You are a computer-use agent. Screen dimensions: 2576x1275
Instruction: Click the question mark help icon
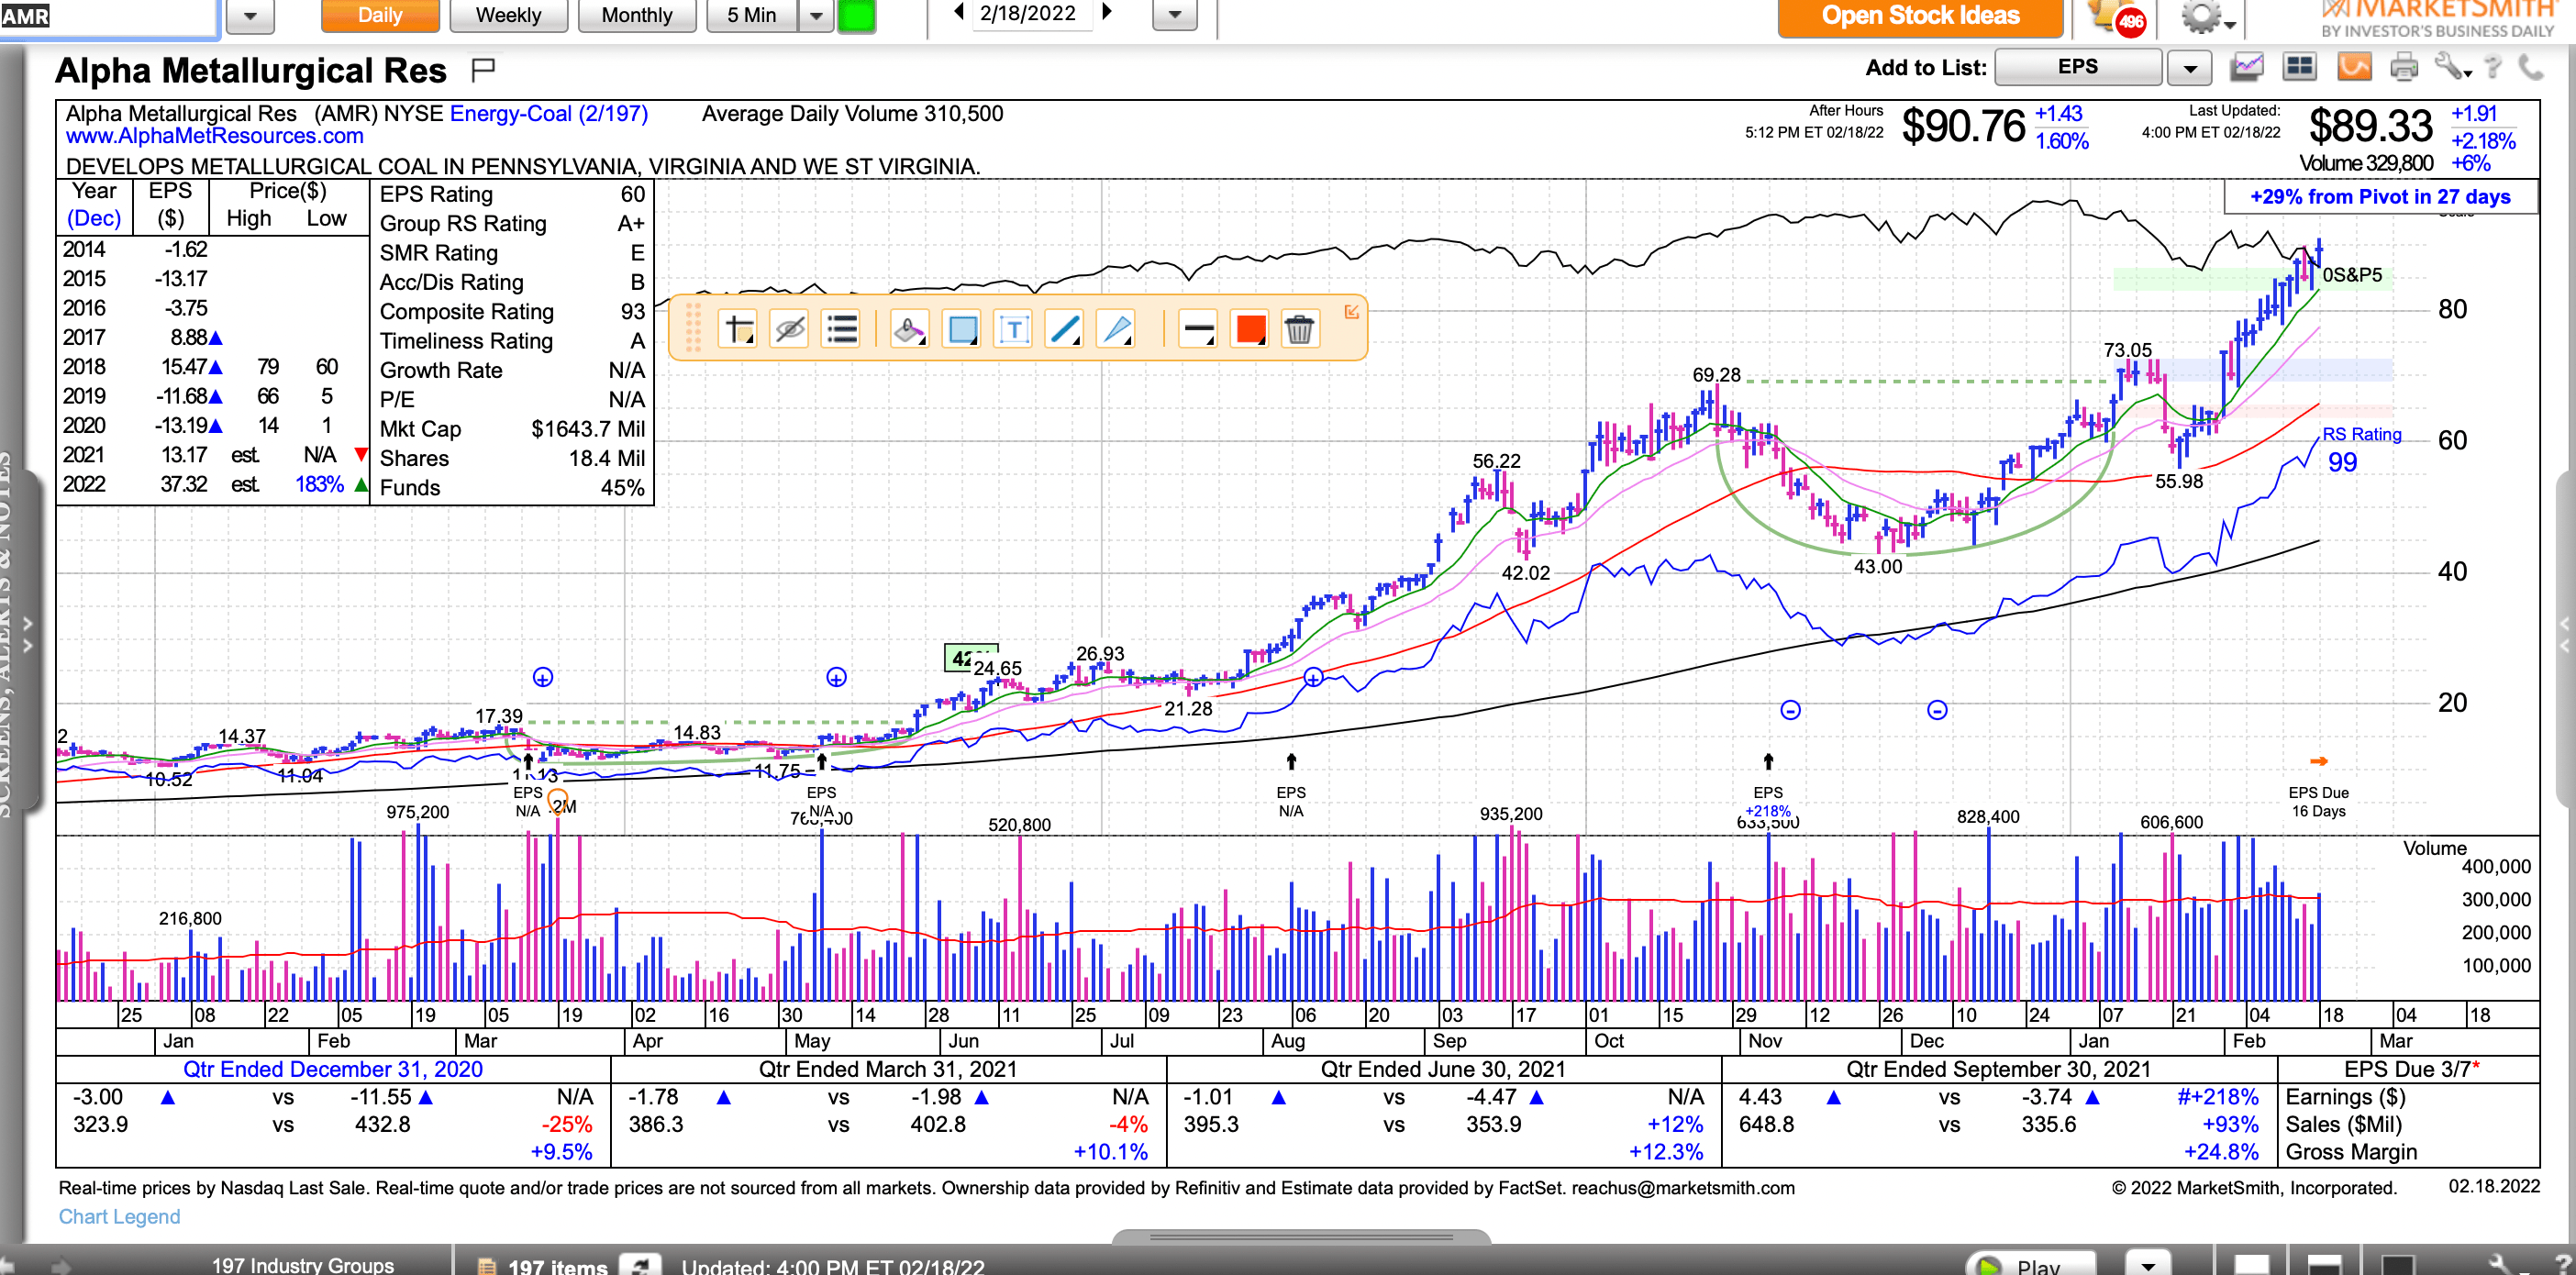tap(2494, 68)
